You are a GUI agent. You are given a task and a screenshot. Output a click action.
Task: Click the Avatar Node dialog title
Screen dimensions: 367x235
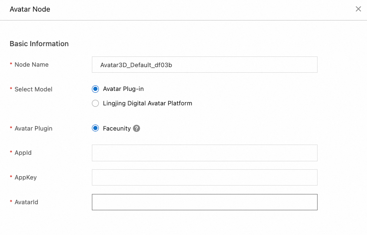click(30, 9)
